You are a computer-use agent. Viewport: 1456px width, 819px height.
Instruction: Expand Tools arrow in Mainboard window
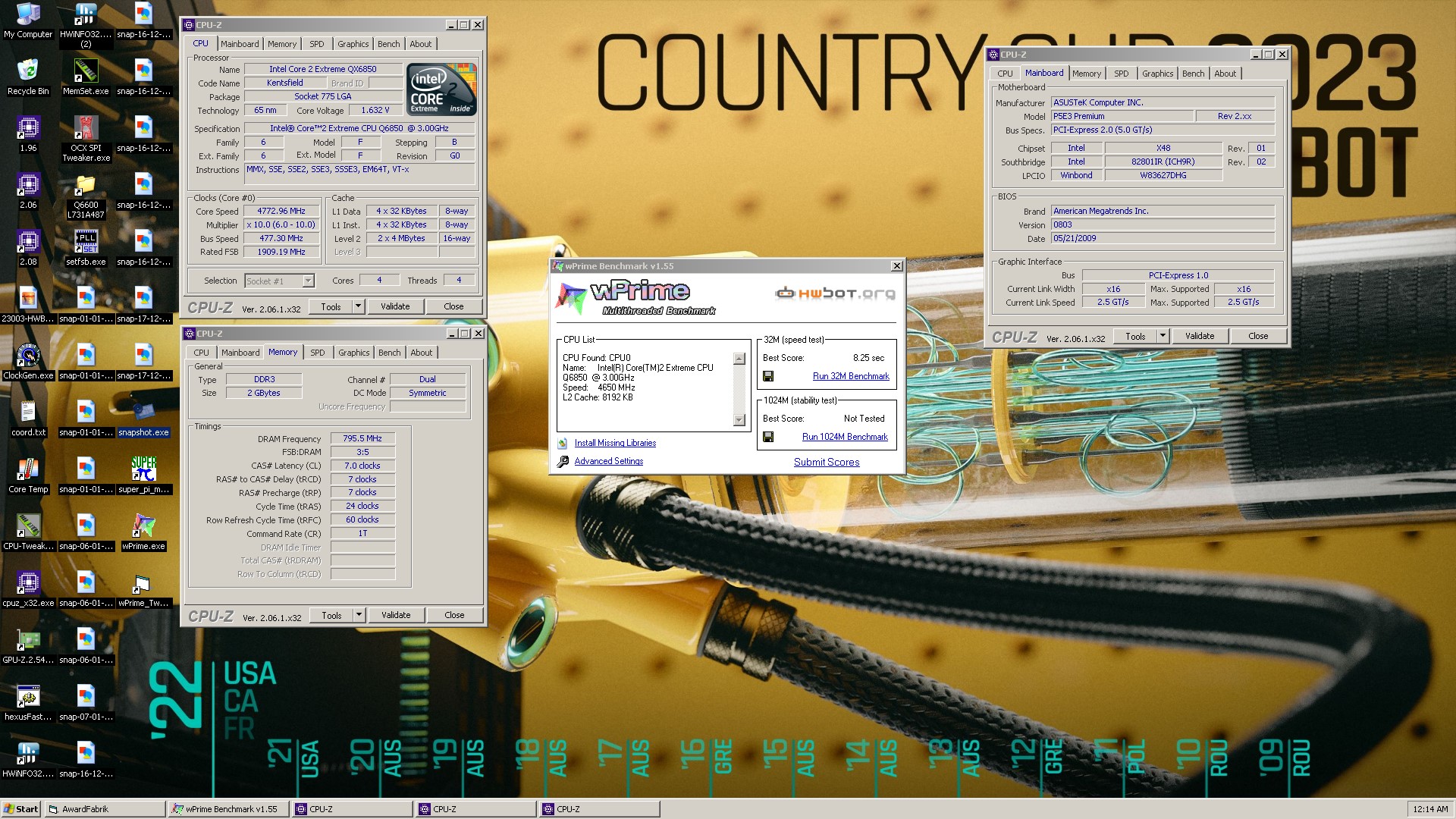click(1163, 336)
